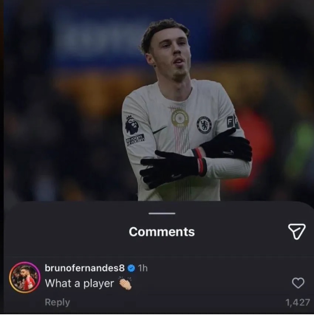Click the "No Room for Racism" sleeve patch
The image size is (314, 315).
pos(135,140)
